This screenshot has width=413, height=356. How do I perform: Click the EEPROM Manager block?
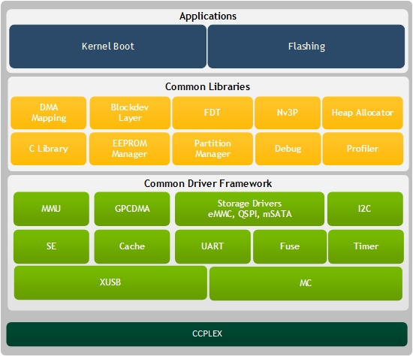click(129, 149)
